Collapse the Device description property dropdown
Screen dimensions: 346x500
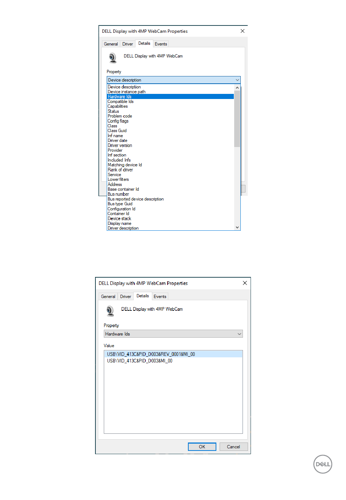tap(174, 80)
